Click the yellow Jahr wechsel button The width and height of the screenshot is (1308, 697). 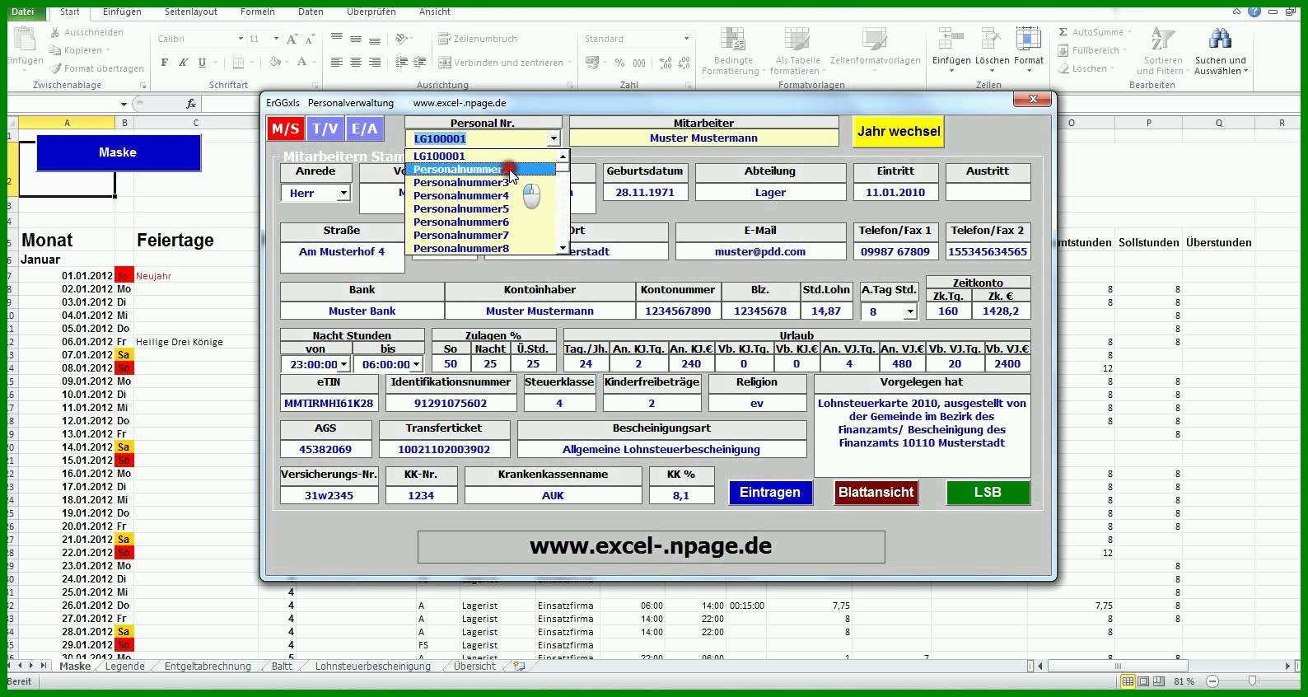point(899,132)
